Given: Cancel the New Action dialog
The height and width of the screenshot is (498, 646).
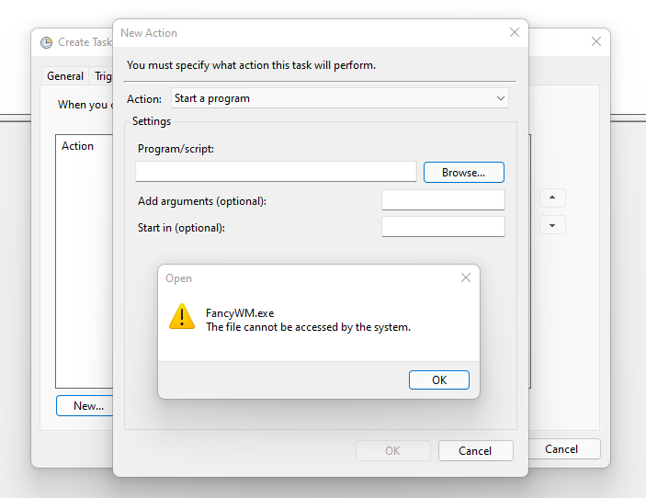Looking at the screenshot, I should (x=475, y=450).
